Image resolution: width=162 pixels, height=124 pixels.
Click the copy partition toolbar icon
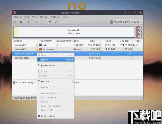coord(36,22)
